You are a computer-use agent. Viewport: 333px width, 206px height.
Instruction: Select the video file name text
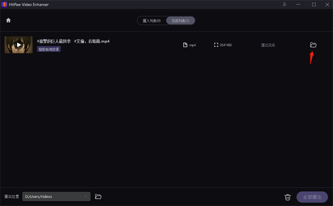point(73,41)
